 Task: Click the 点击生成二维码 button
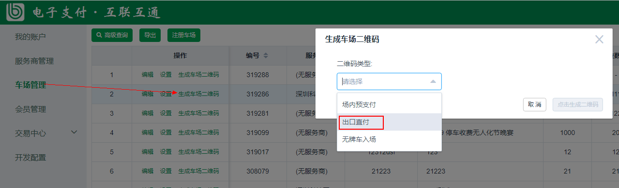click(577, 105)
